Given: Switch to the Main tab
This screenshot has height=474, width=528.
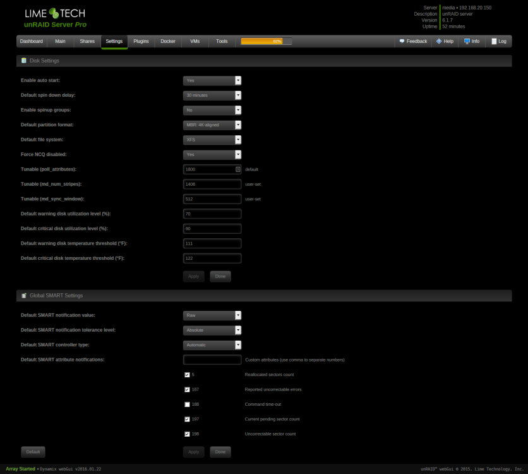Looking at the screenshot, I should [60, 41].
